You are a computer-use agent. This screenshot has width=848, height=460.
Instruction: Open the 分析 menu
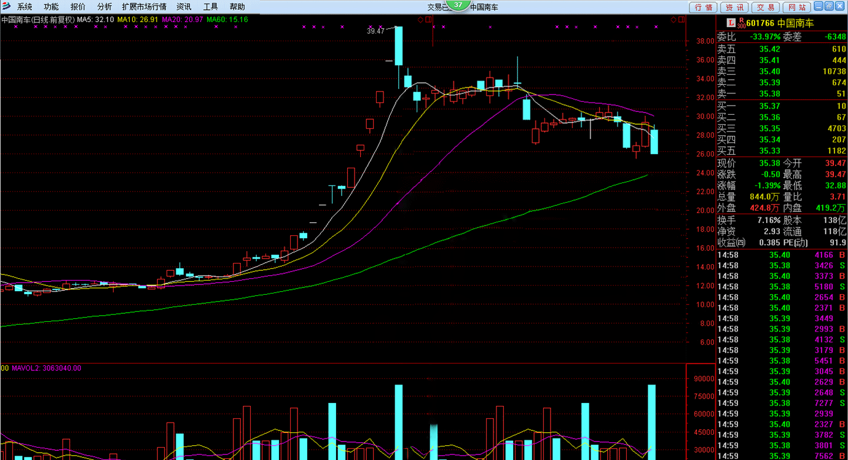(104, 7)
